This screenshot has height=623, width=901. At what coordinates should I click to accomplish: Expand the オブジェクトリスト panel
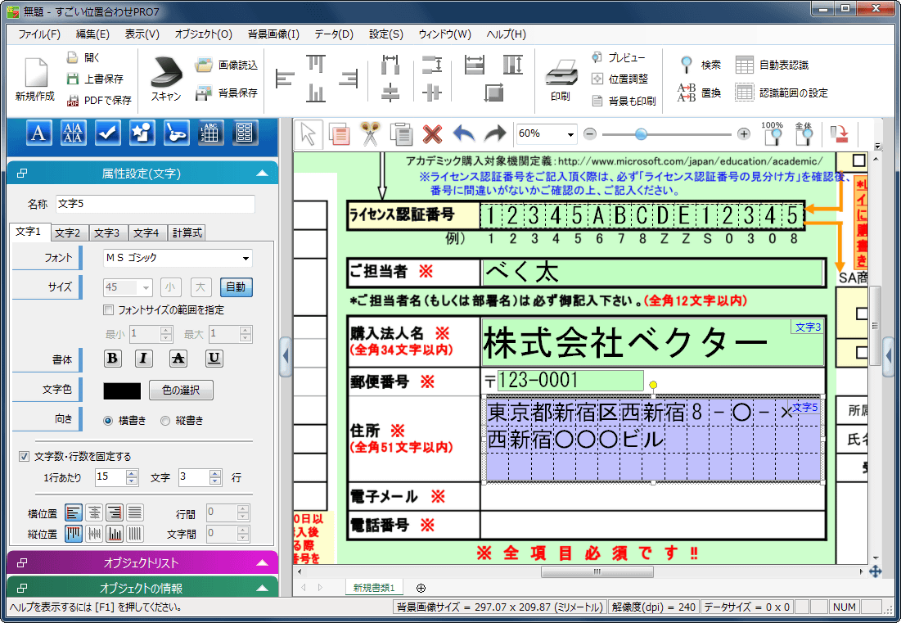262,562
